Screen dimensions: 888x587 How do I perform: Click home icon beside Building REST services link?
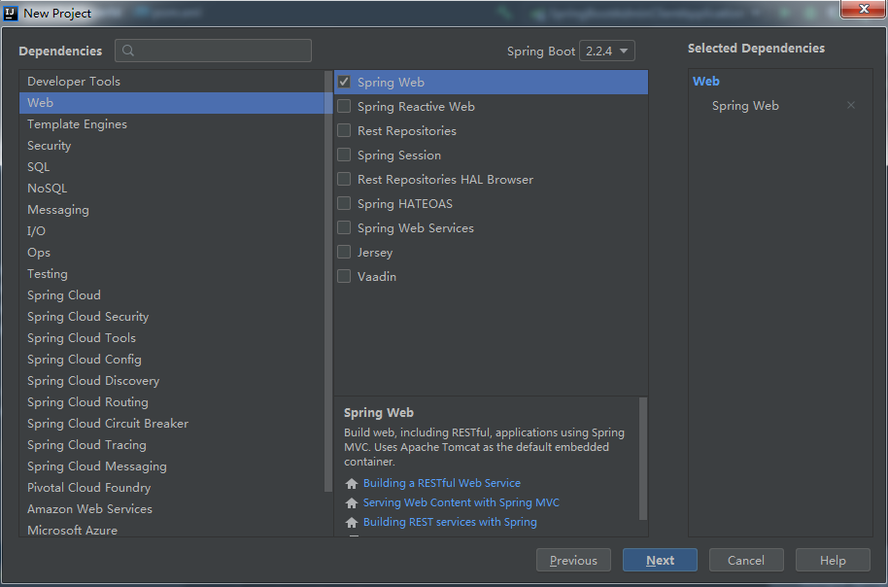[x=352, y=523]
